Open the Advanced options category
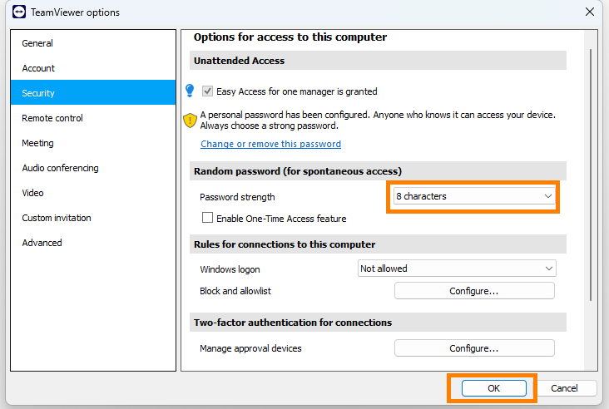This screenshot has width=609, height=409. (x=93, y=243)
